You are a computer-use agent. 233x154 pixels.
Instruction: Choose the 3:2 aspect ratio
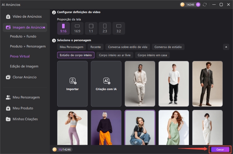[x=119, y=28]
